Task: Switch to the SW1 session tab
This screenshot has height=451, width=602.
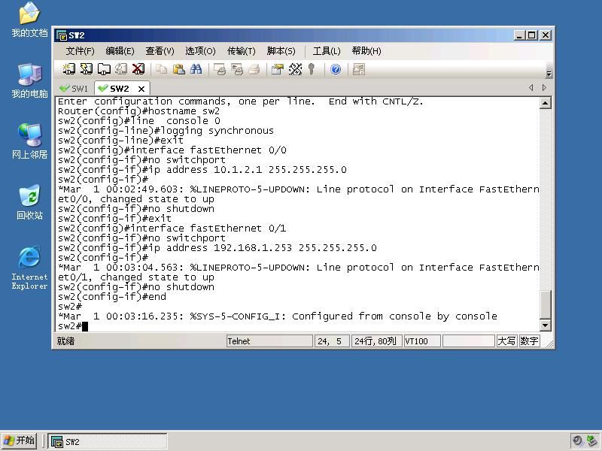Action: tap(74, 89)
